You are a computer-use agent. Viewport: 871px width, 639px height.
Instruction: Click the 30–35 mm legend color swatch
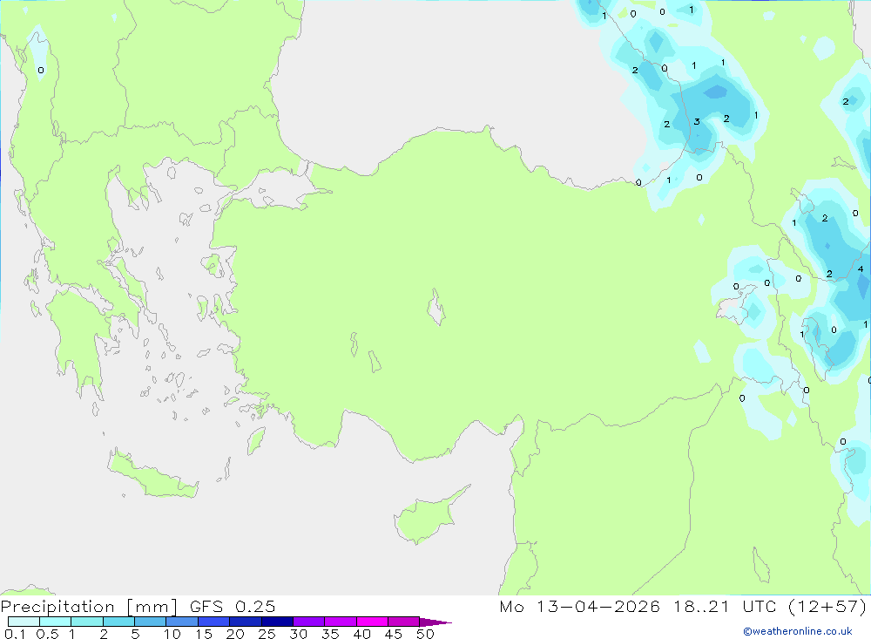pos(308,622)
